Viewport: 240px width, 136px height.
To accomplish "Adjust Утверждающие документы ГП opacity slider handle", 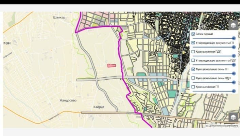I will tap(234, 47).
